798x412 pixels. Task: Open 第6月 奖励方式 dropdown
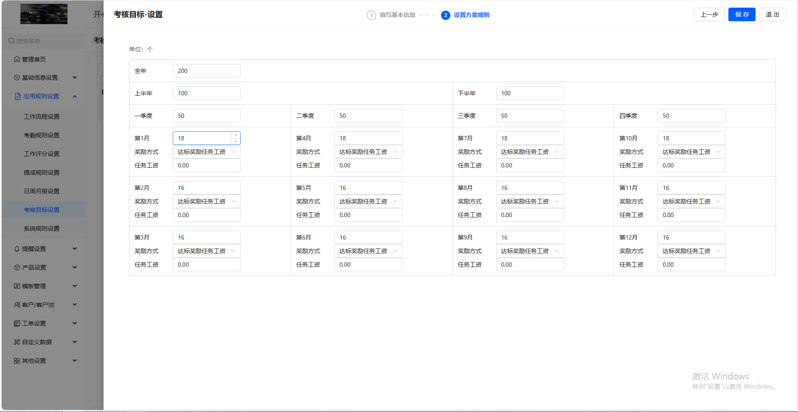368,251
